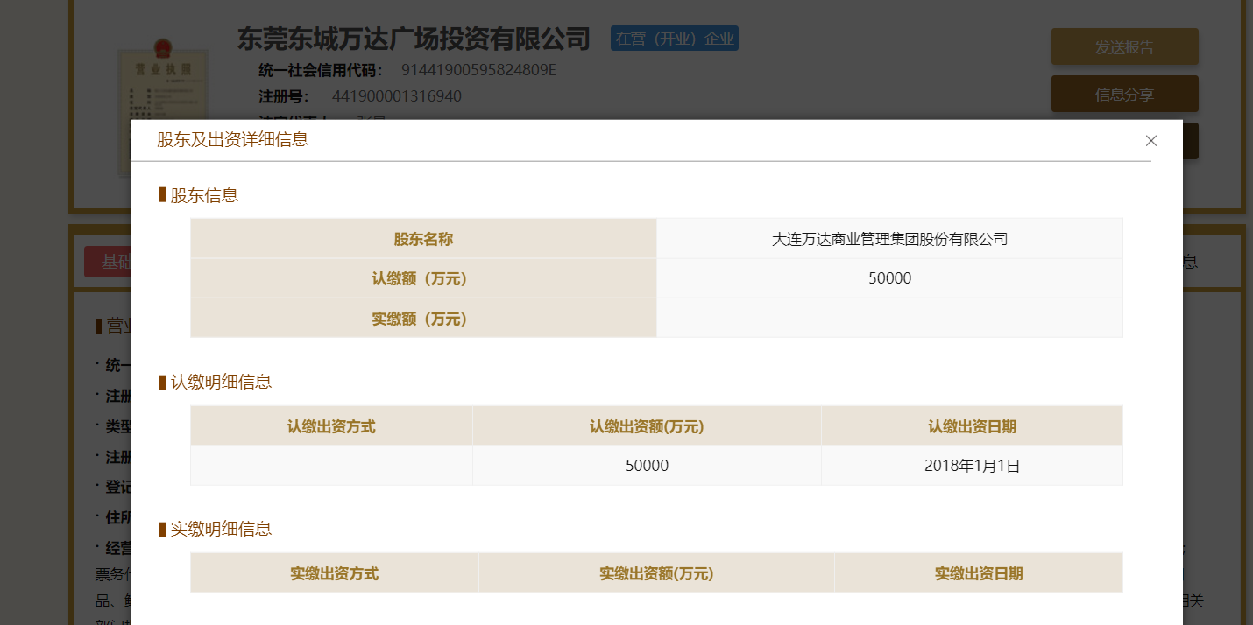Screen dimensions: 1253x625
Task: Close the shareholder details dialog
Action: [1150, 140]
